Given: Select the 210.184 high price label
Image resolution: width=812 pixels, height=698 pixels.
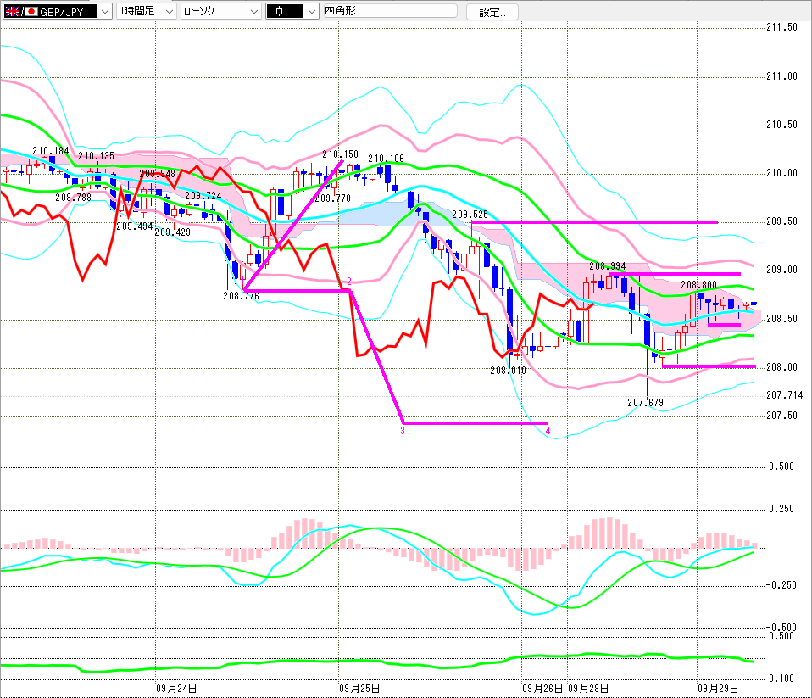Looking at the screenshot, I should 51,151.
